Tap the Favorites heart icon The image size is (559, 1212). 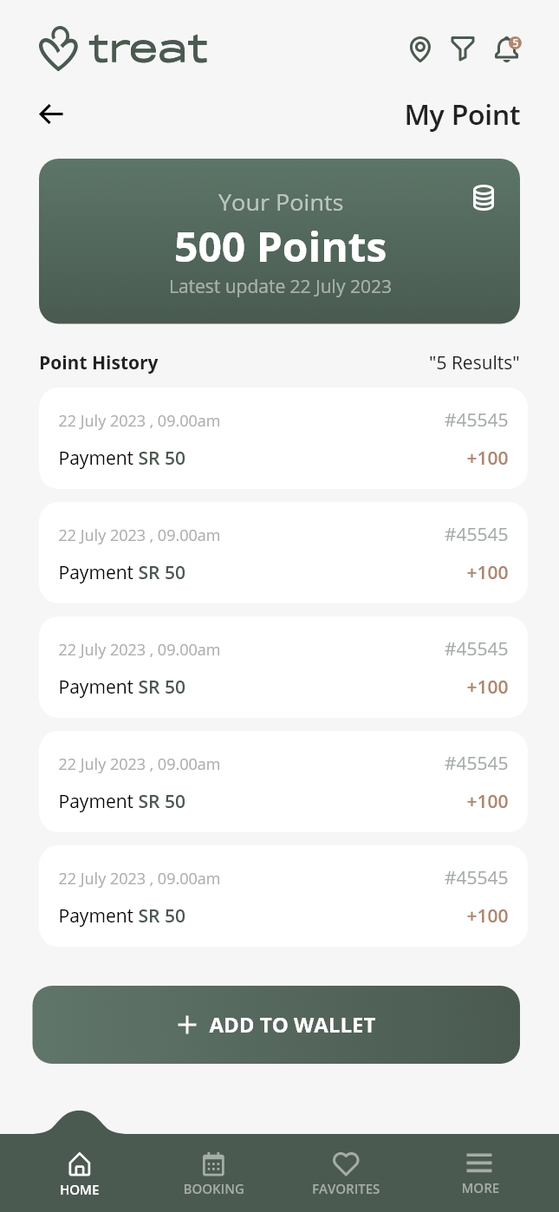(346, 1163)
